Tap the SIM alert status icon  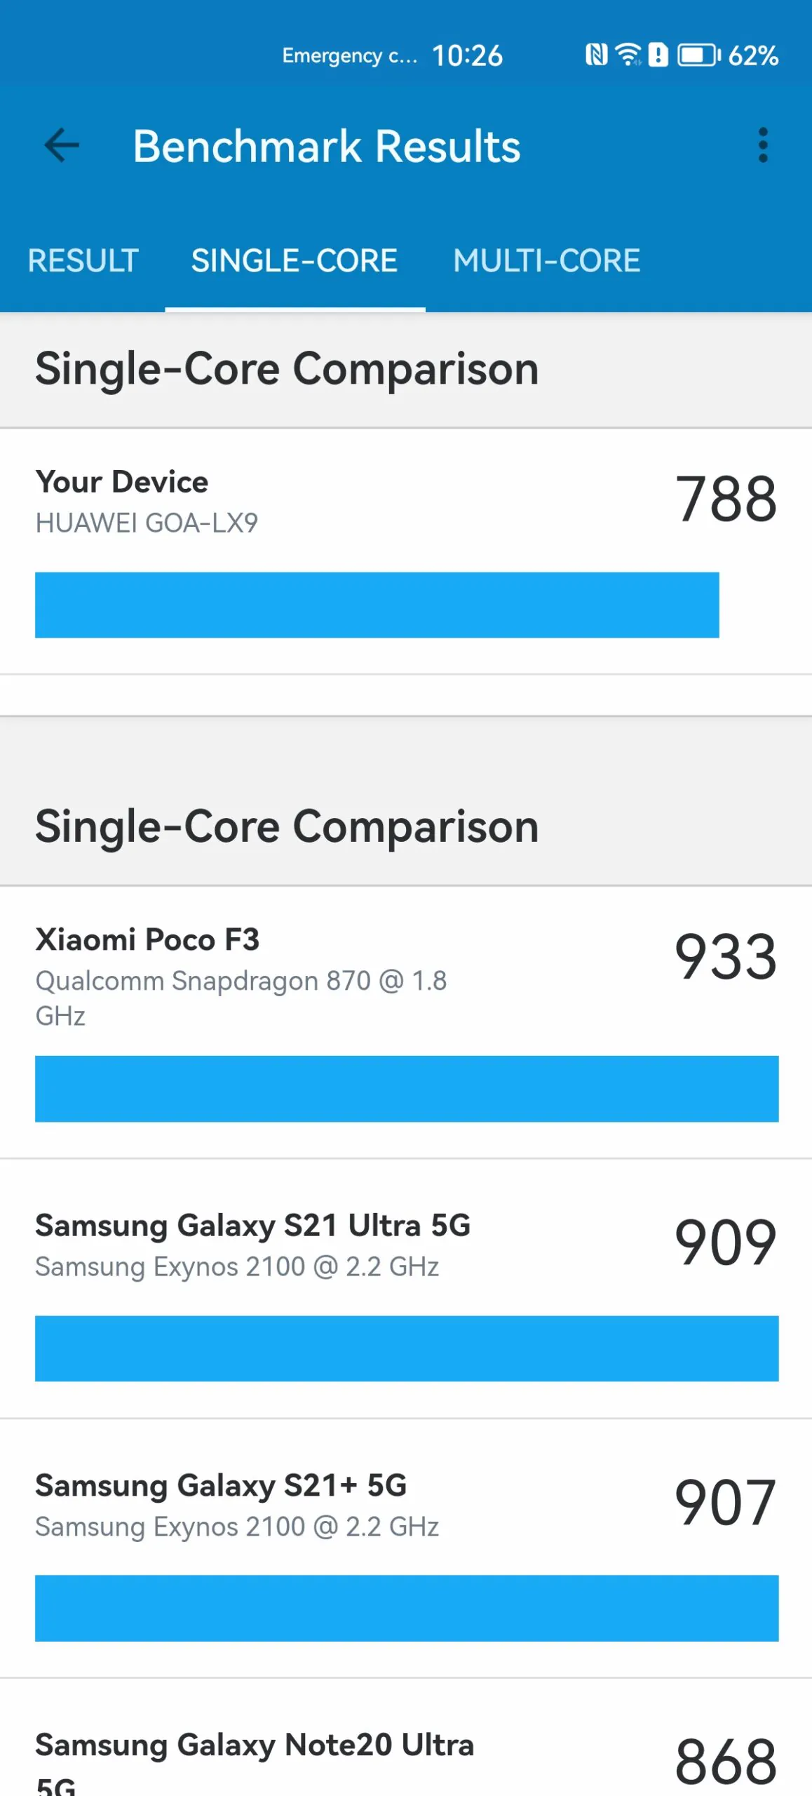pyautogui.click(x=658, y=55)
